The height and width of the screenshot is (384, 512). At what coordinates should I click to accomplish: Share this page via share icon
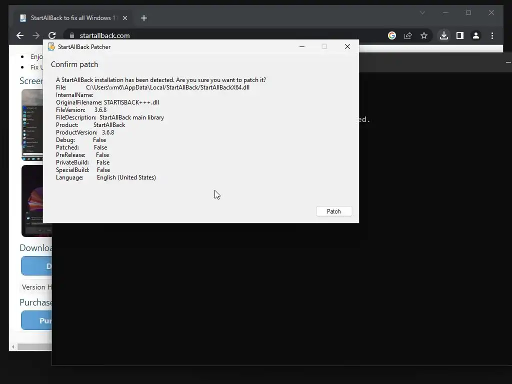click(408, 35)
